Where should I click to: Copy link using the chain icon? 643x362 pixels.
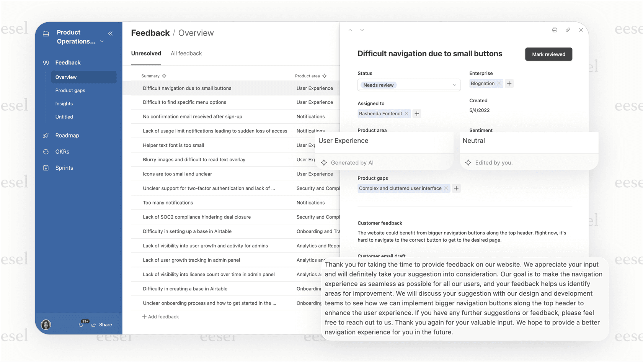coord(568,30)
